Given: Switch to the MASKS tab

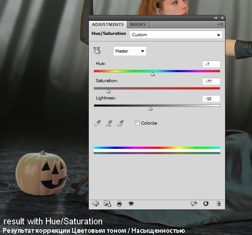Looking at the screenshot, I should click(138, 25).
